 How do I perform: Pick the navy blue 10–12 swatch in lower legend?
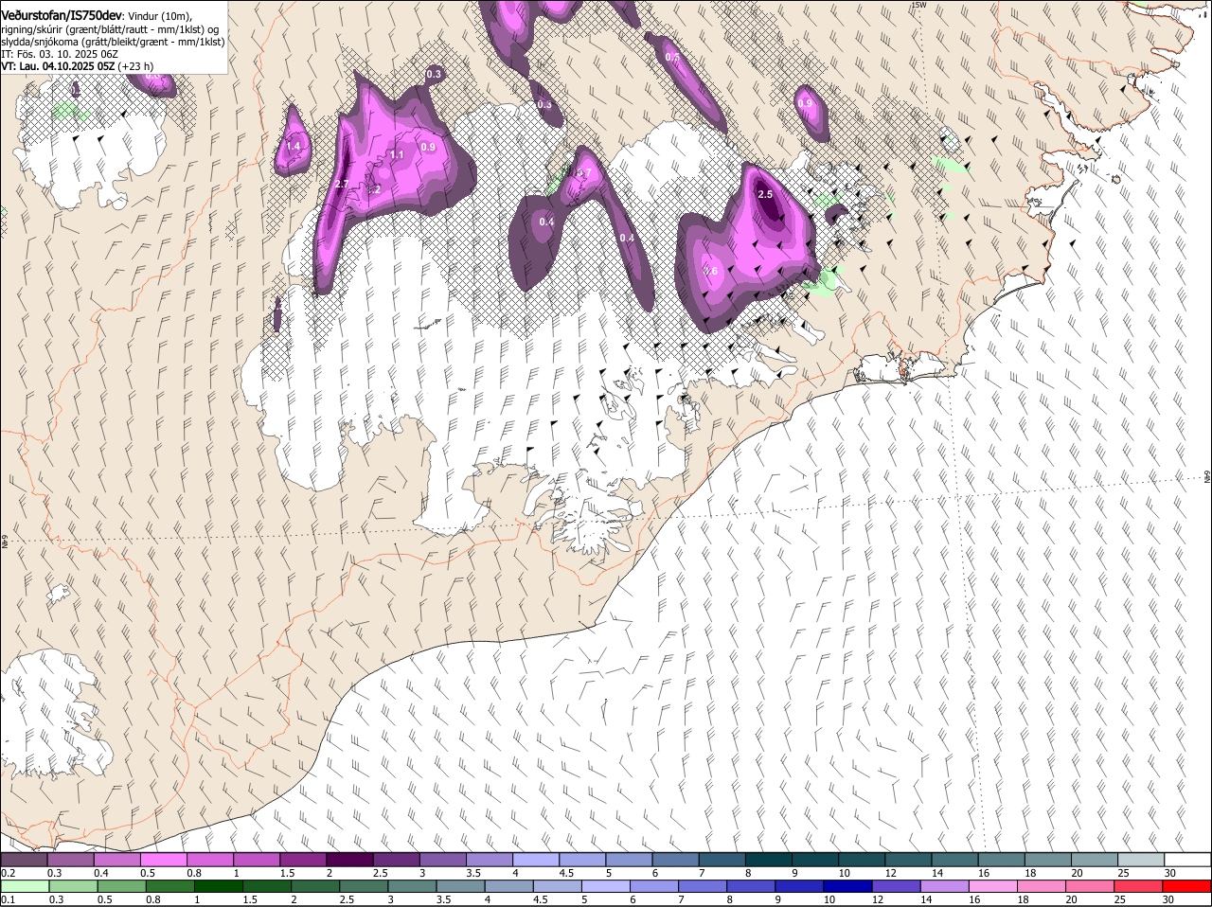(x=849, y=887)
